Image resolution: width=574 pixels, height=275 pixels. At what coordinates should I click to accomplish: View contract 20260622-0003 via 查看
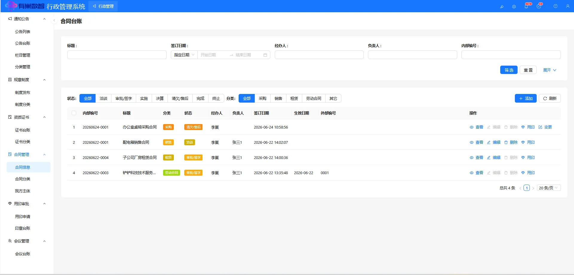pyautogui.click(x=476, y=173)
